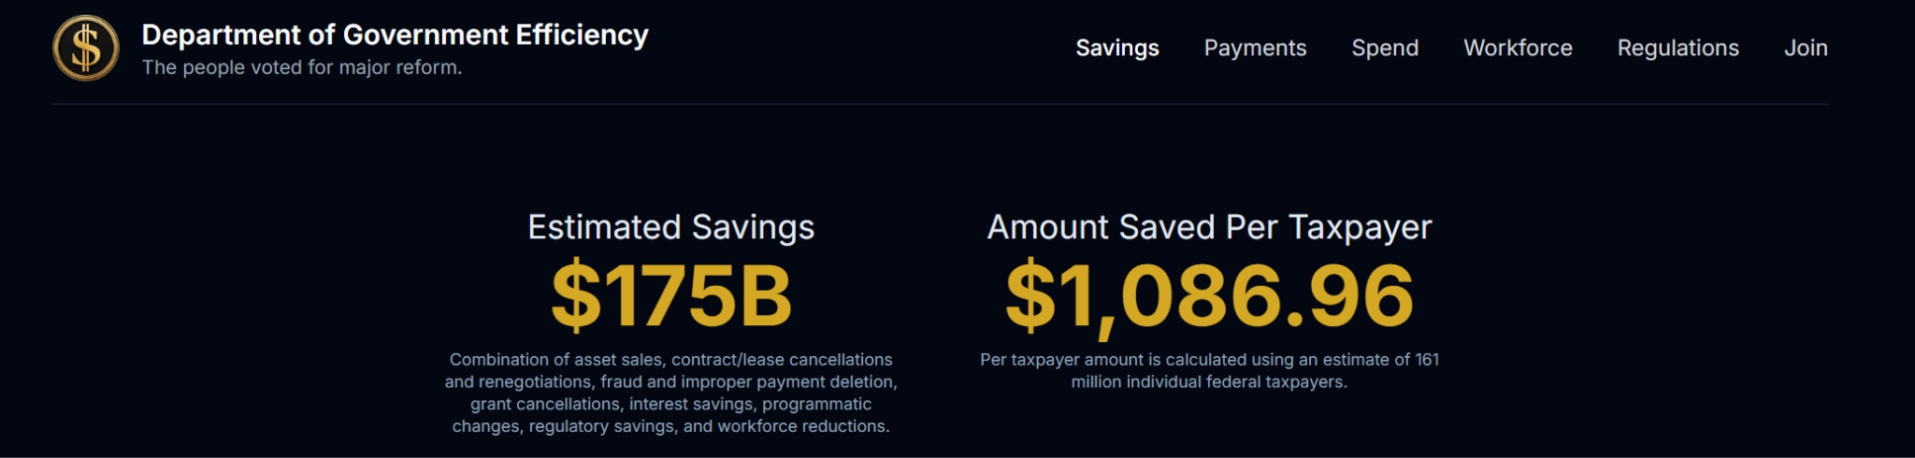This screenshot has height=458, width=1915.
Task: Click the Department of Government Efficiency title
Action: [x=395, y=35]
